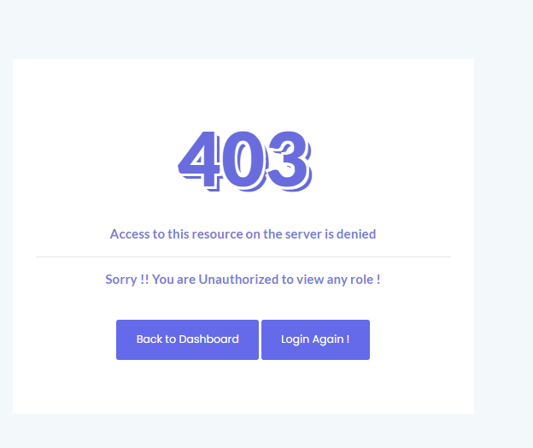Click the word Unauthorized in the message
This screenshot has height=448, width=533.
coord(238,280)
